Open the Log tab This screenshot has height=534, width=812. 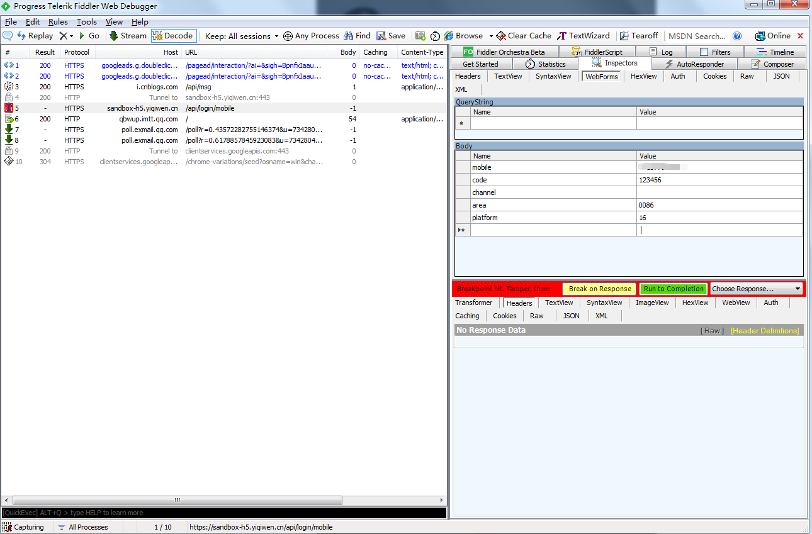tap(661, 52)
